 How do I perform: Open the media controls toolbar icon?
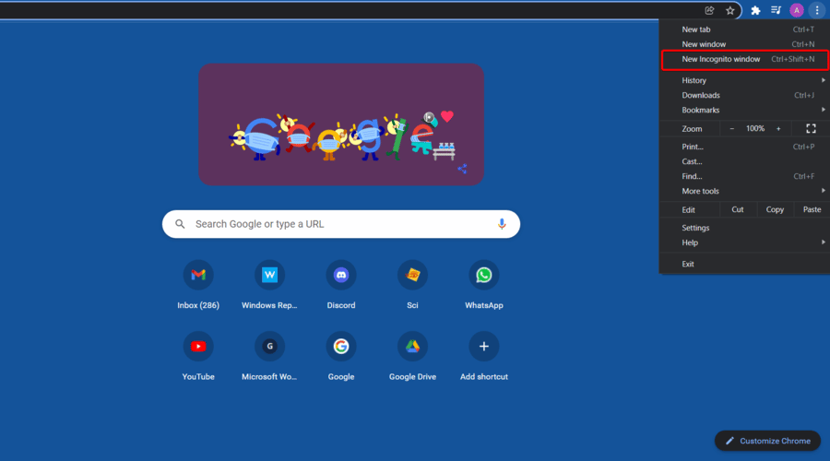[776, 10]
